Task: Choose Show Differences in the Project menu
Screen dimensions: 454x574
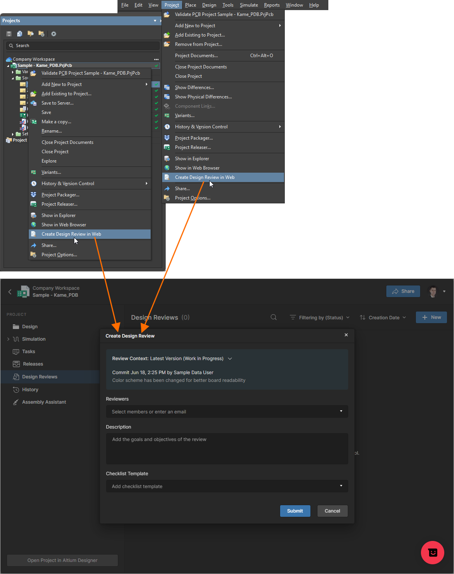Action: (223, 87)
